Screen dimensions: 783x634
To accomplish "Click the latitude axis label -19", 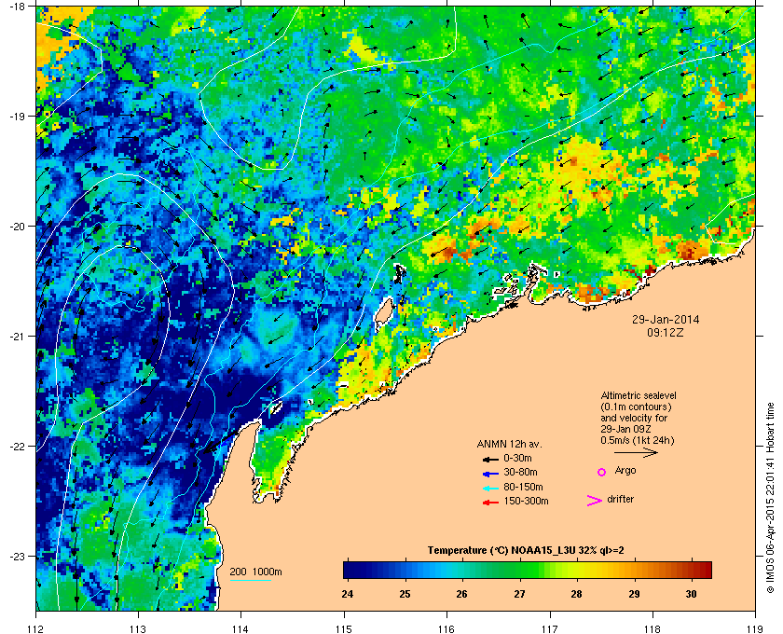I will click(18, 116).
